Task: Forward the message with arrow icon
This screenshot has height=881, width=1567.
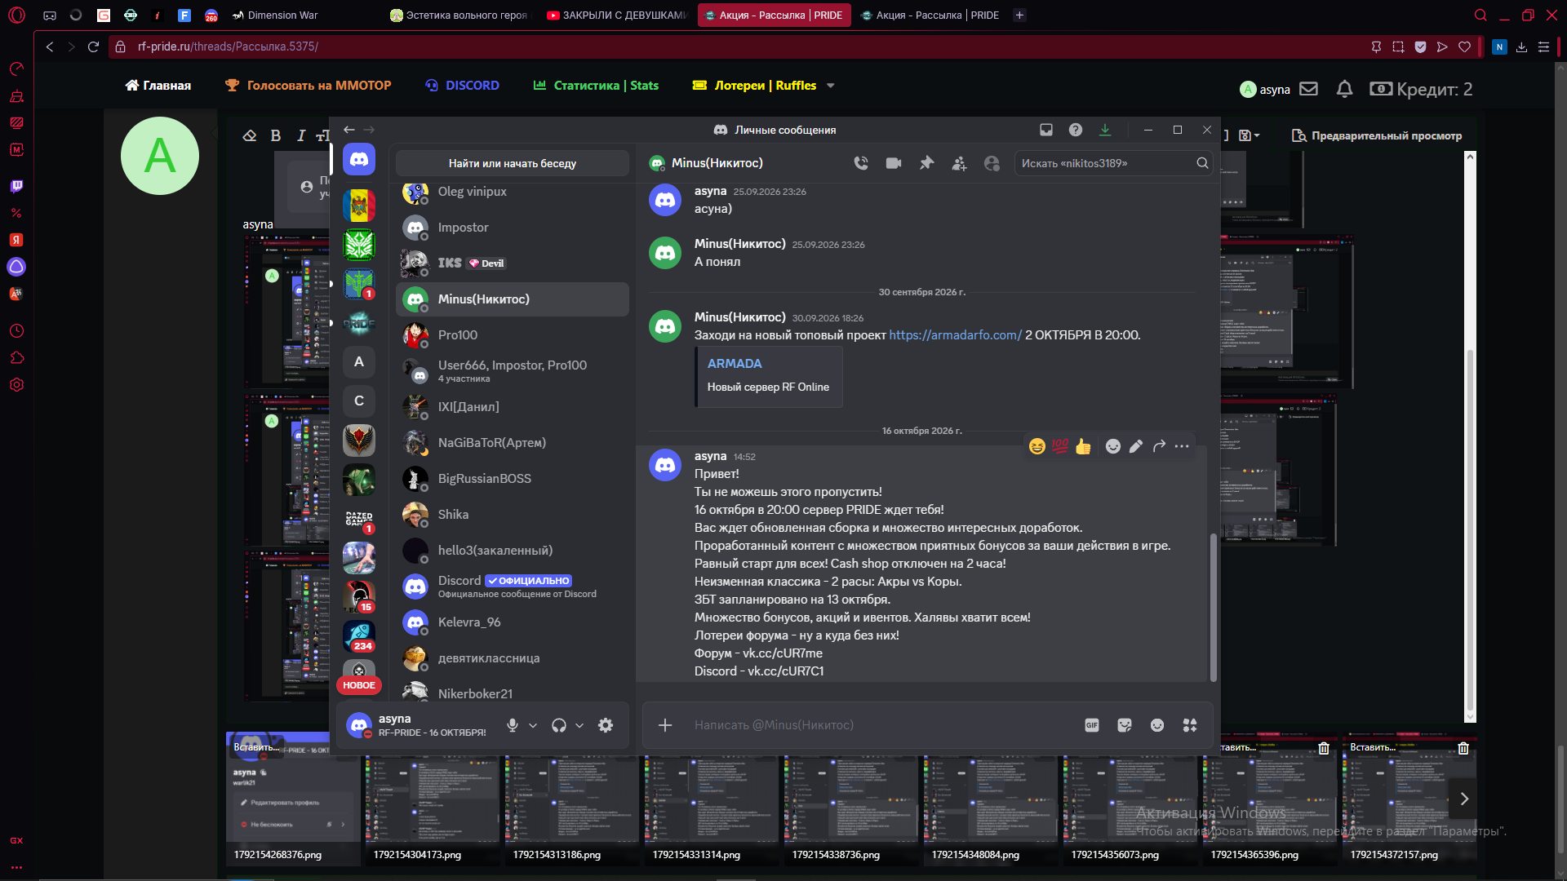Action: click(1159, 446)
